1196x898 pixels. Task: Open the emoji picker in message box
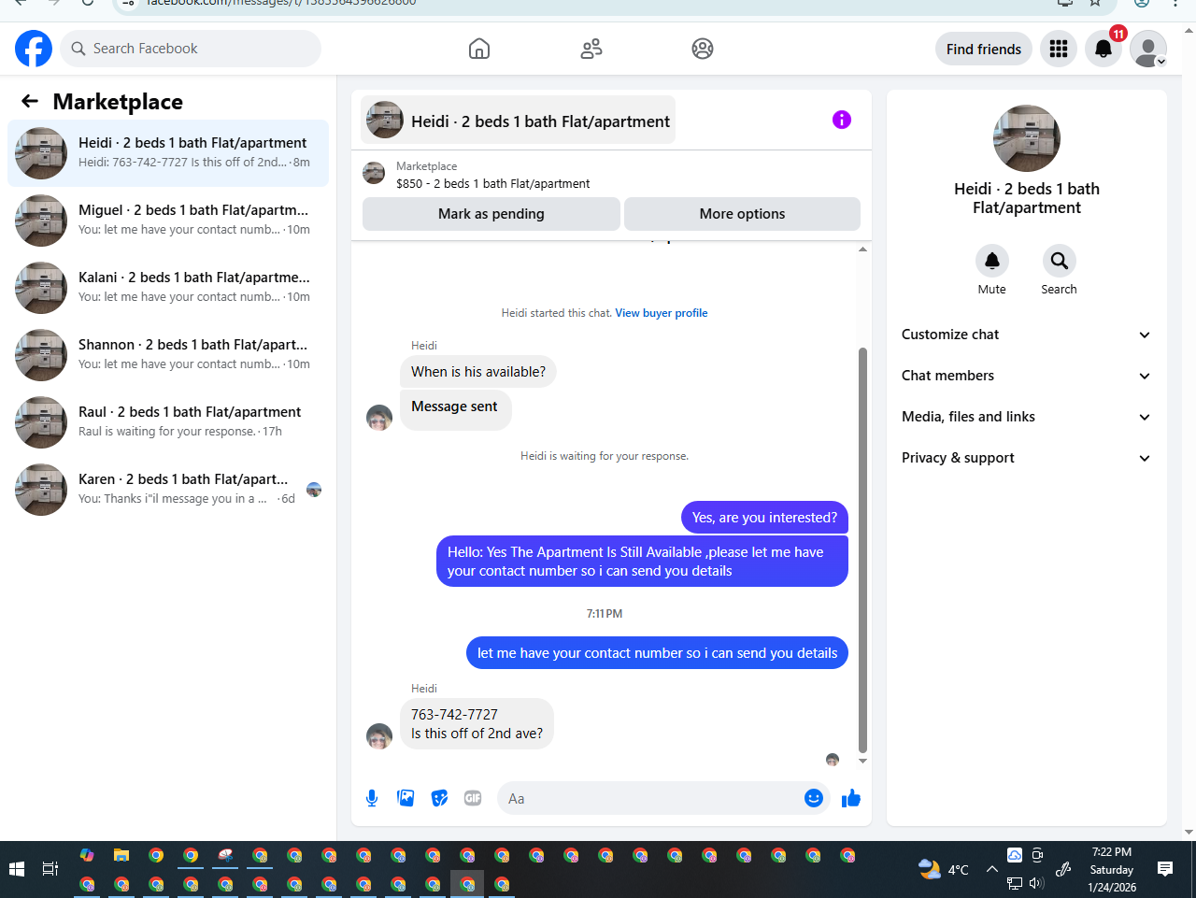coord(814,798)
